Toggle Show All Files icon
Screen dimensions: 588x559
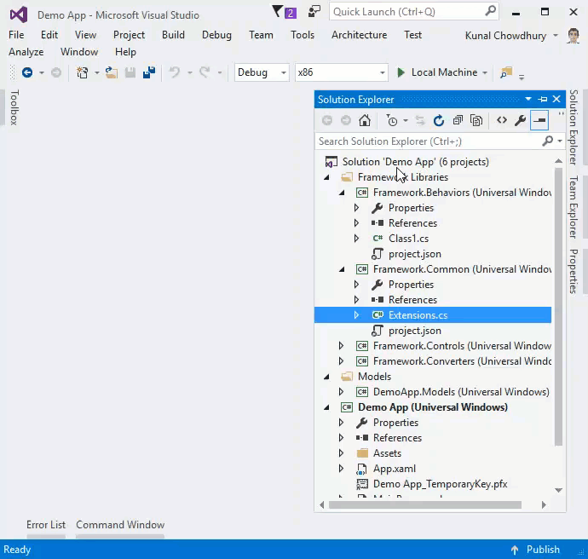click(x=476, y=121)
